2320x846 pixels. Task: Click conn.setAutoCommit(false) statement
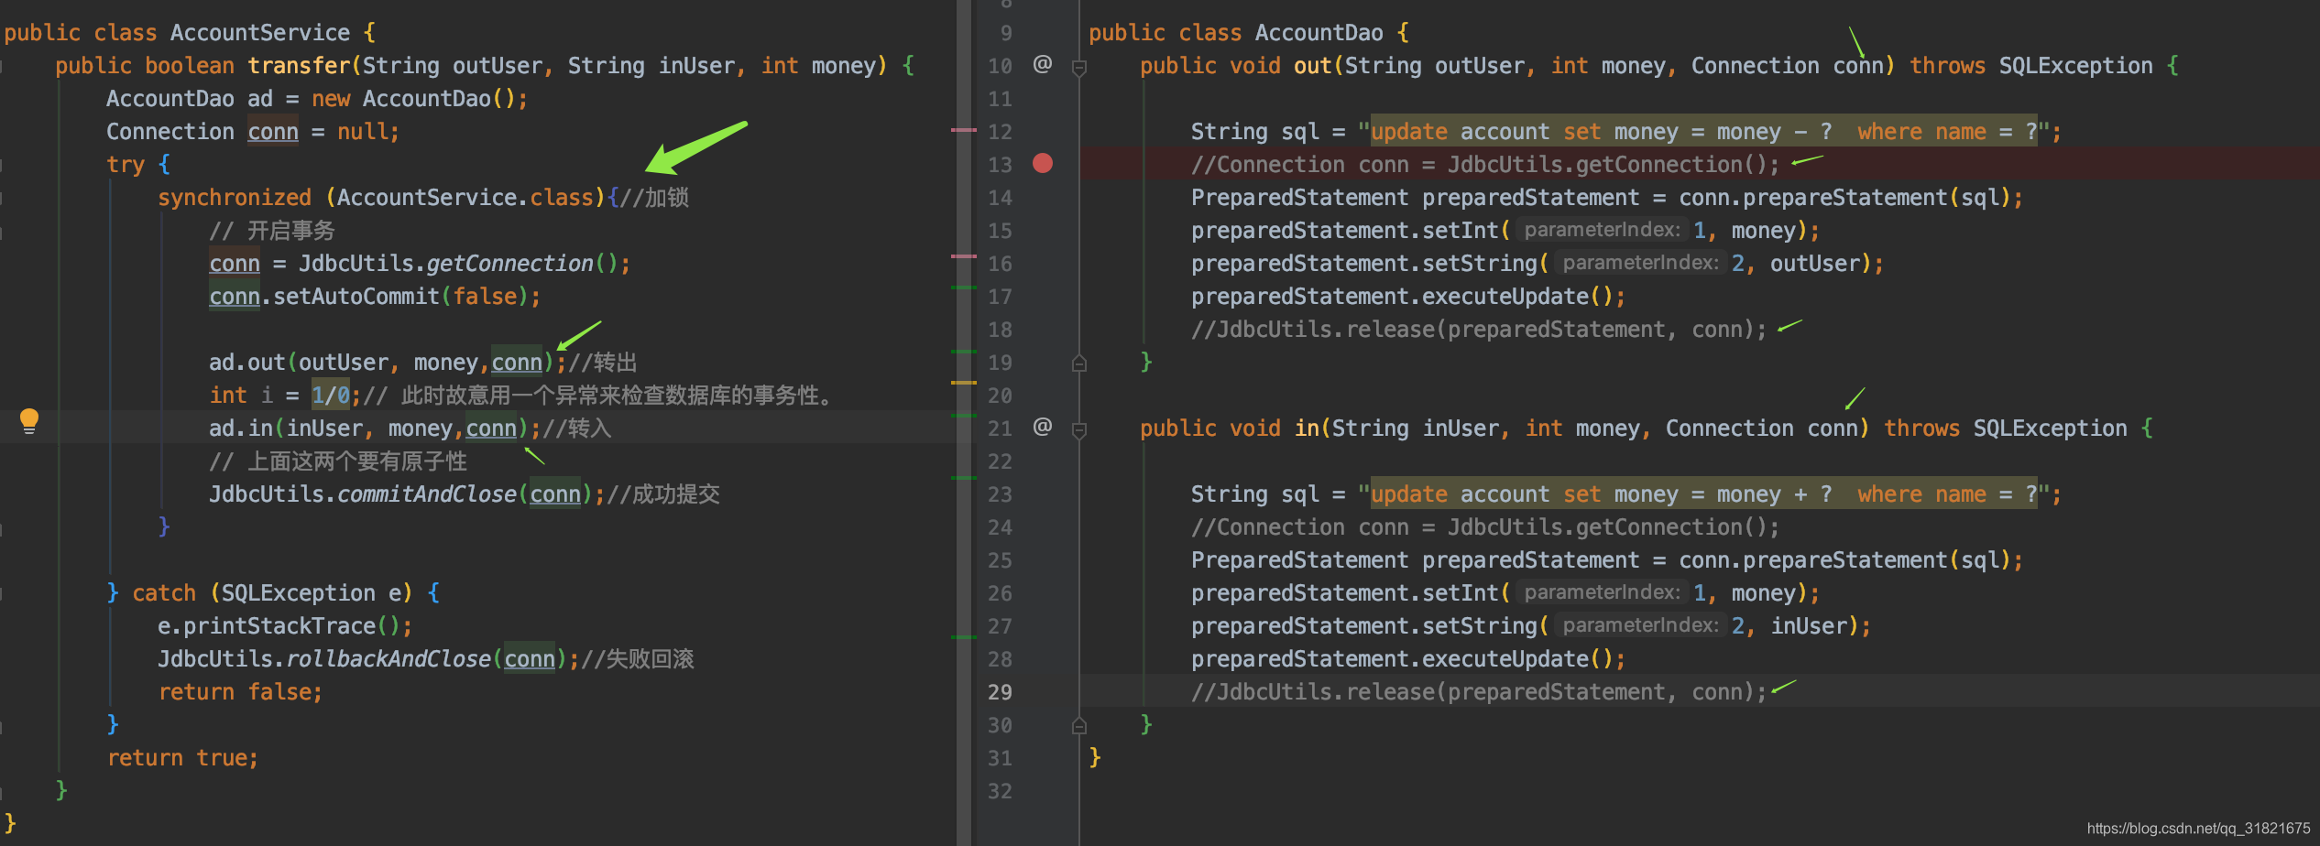click(375, 297)
